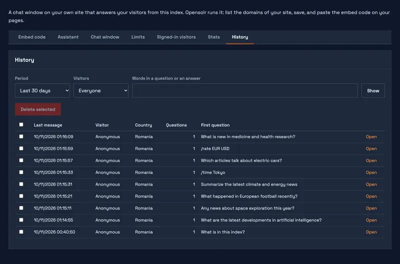Viewport: 400px width, 264px height.
Task: Open the artificial intelligence conversation
Action: click(371, 220)
